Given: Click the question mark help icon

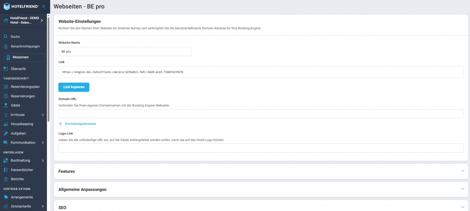Looking at the screenshot, I should (60, 124).
